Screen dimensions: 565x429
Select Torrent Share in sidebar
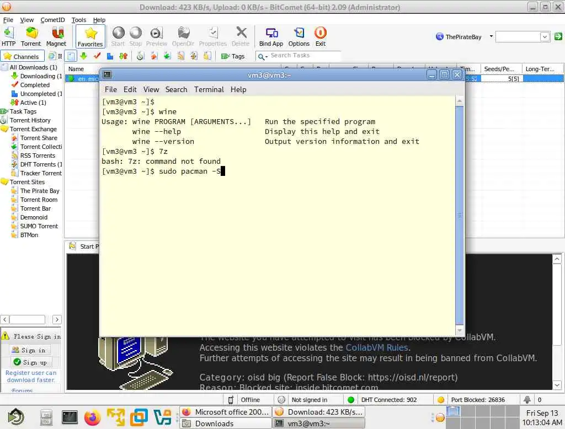pos(39,138)
